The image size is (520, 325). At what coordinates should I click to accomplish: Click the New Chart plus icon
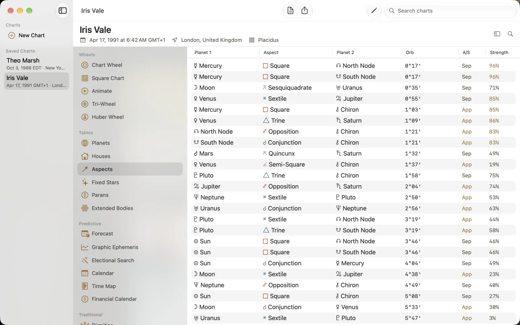point(12,35)
